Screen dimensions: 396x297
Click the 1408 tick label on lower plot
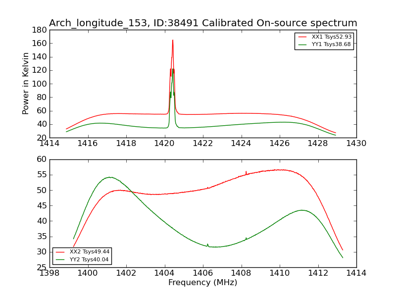[x=241, y=273]
